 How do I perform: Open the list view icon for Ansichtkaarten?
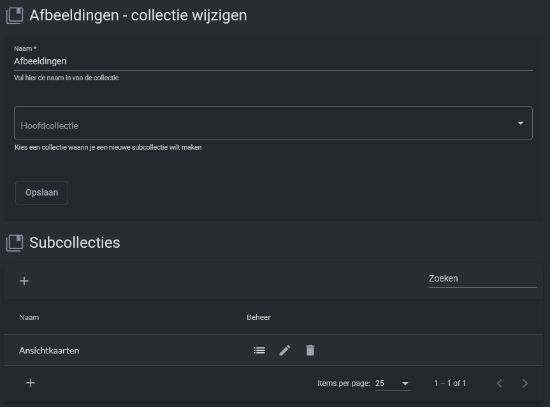click(x=259, y=350)
